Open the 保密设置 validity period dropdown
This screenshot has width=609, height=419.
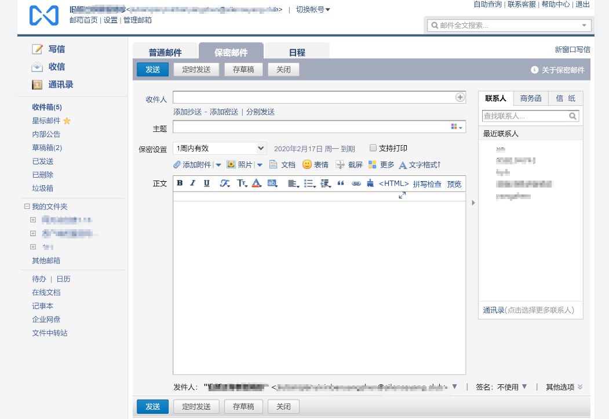coord(220,147)
